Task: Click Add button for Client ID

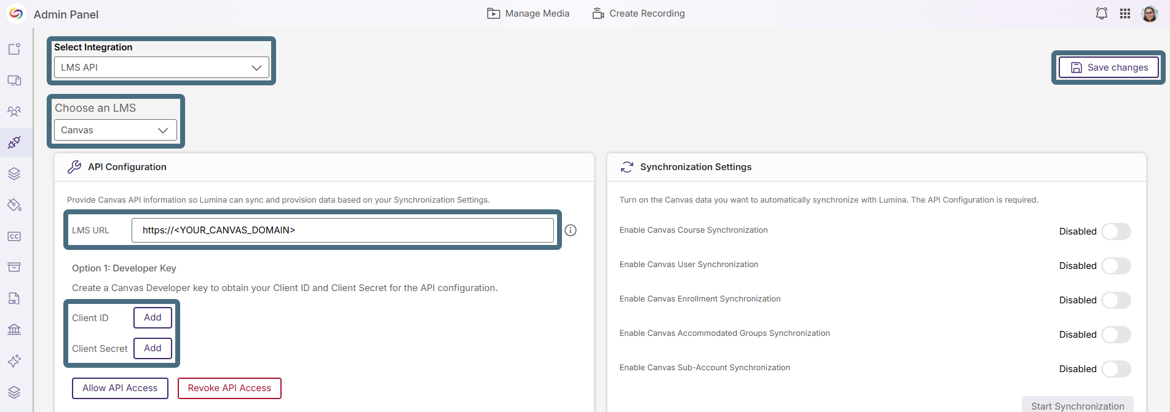Action: point(152,317)
